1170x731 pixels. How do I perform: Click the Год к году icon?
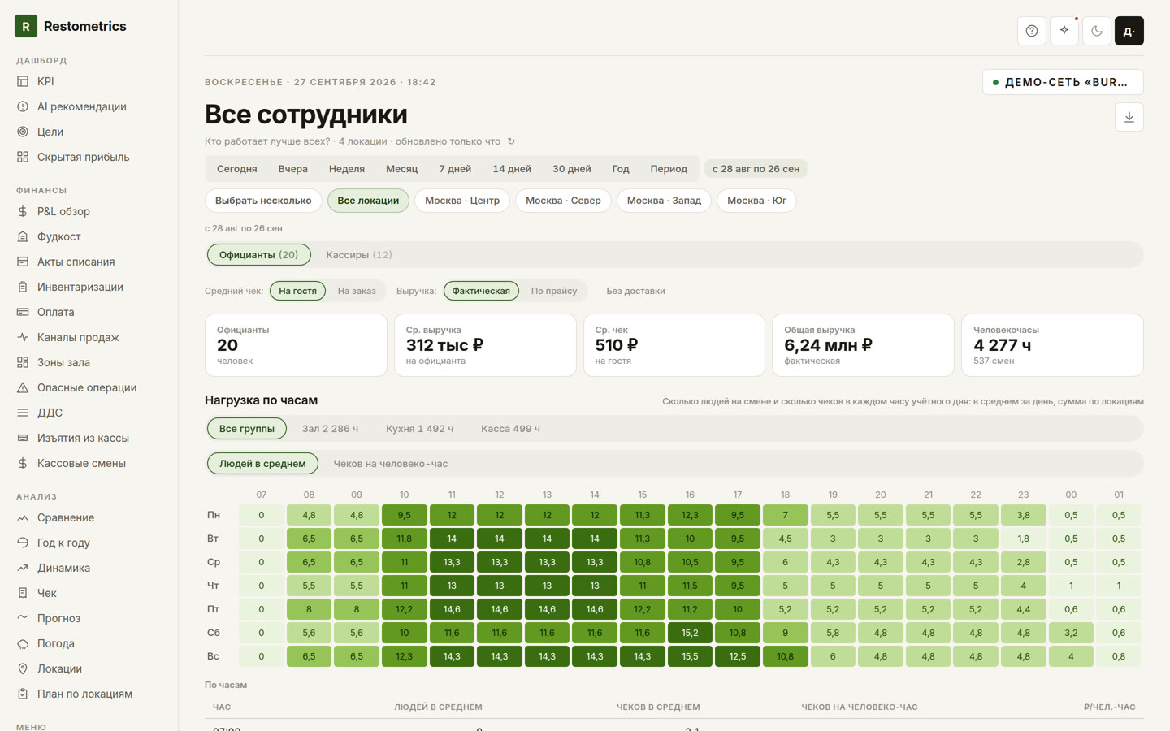tap(23, 543)
